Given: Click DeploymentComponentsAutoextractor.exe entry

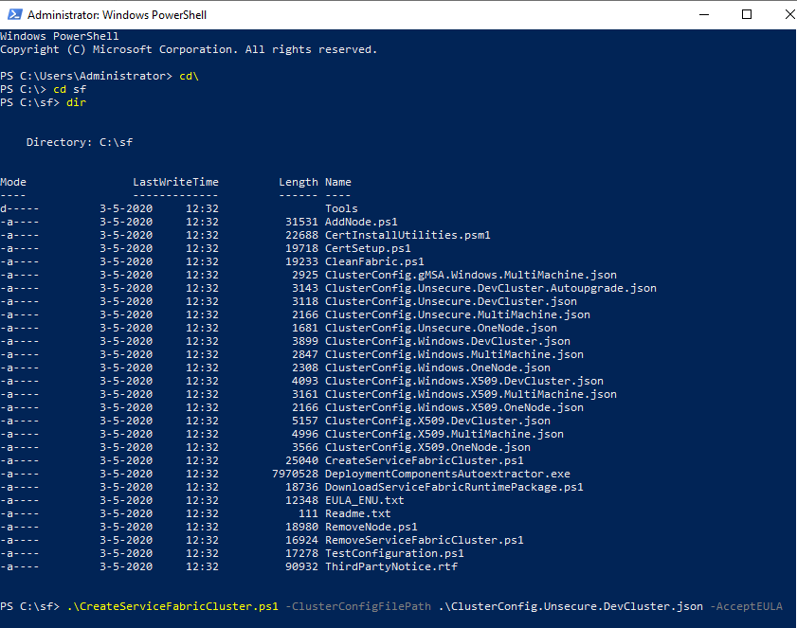Looking at the screenshot, I should pyautogui.click(x=447, y=474).
